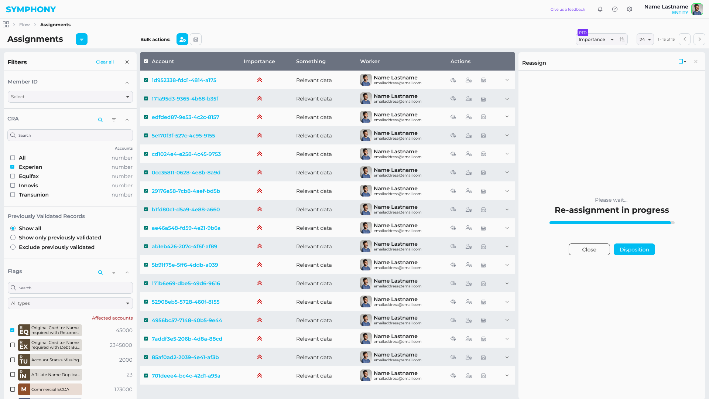Click the sort order direction icon

[622, 40]
